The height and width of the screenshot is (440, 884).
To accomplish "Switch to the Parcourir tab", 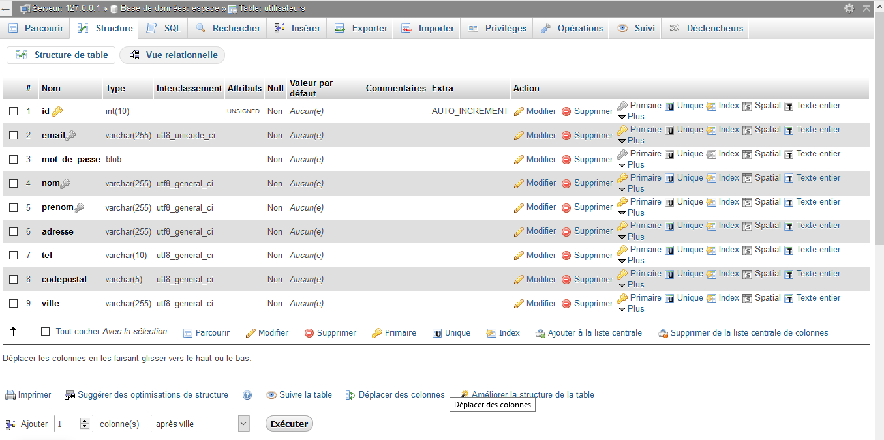I will [36, 28].
